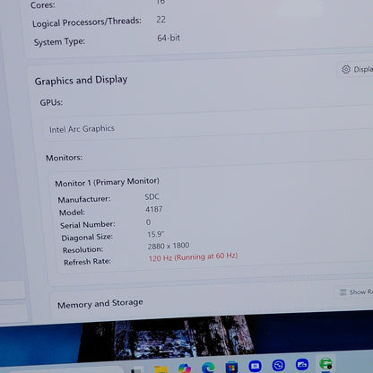Click the Diagonal Size: label
The width and height of the screenshot is (373, 373).
[87, 238]
